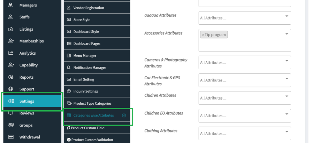Click the Dashboard Style image icon

tap(69, 32)
